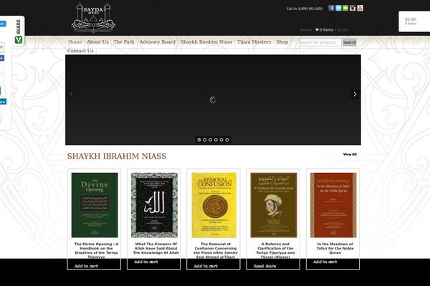Click the Call Us phone number text
Screen dimensions: 430x286
coord(305,9)
